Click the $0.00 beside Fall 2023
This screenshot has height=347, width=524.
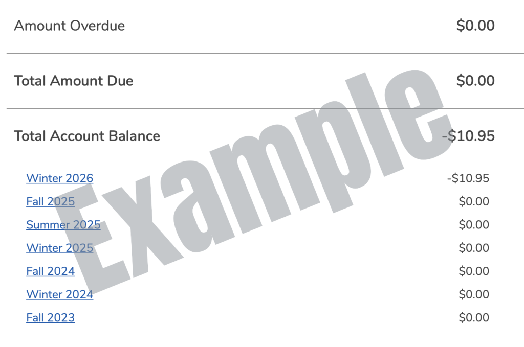474,317
